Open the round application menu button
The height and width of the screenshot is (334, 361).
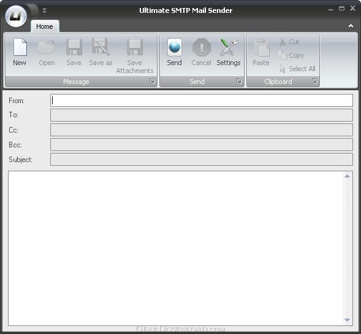[x=16, y=17]
